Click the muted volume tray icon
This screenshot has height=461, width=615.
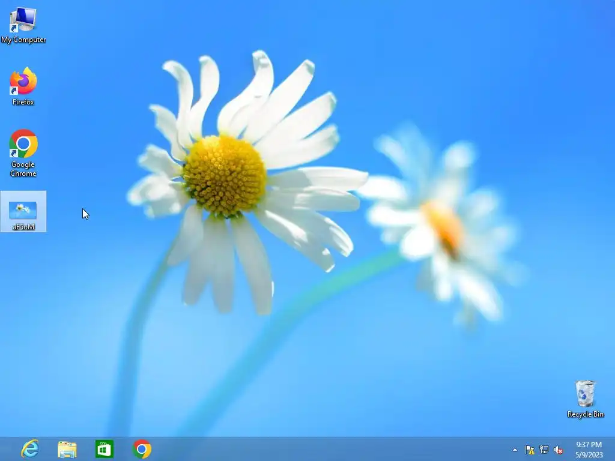[x=558, y=450]
